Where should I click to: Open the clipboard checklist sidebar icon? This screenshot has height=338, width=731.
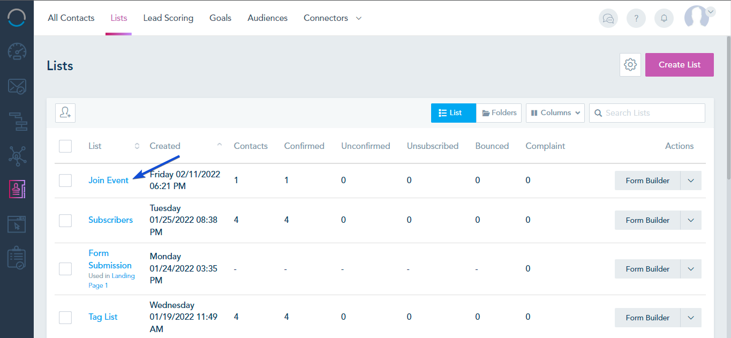(x=17, y=258)
